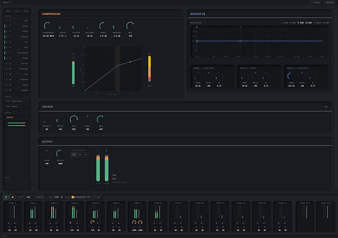The width and height of the screenshot is (338, 238).
Task: Click the compressor Threshold knob
Action: (x=48, y=26)
